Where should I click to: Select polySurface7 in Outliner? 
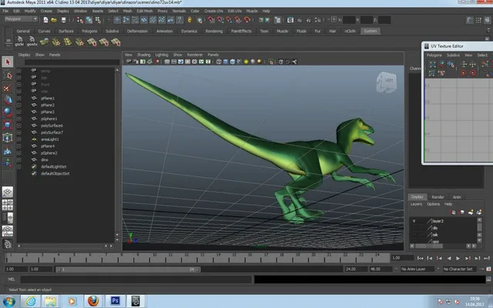click(52, 132)
